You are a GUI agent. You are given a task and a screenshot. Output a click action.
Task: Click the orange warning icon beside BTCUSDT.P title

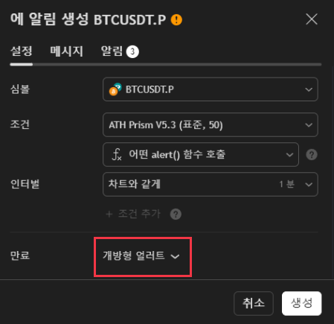(x=176, y=20)
